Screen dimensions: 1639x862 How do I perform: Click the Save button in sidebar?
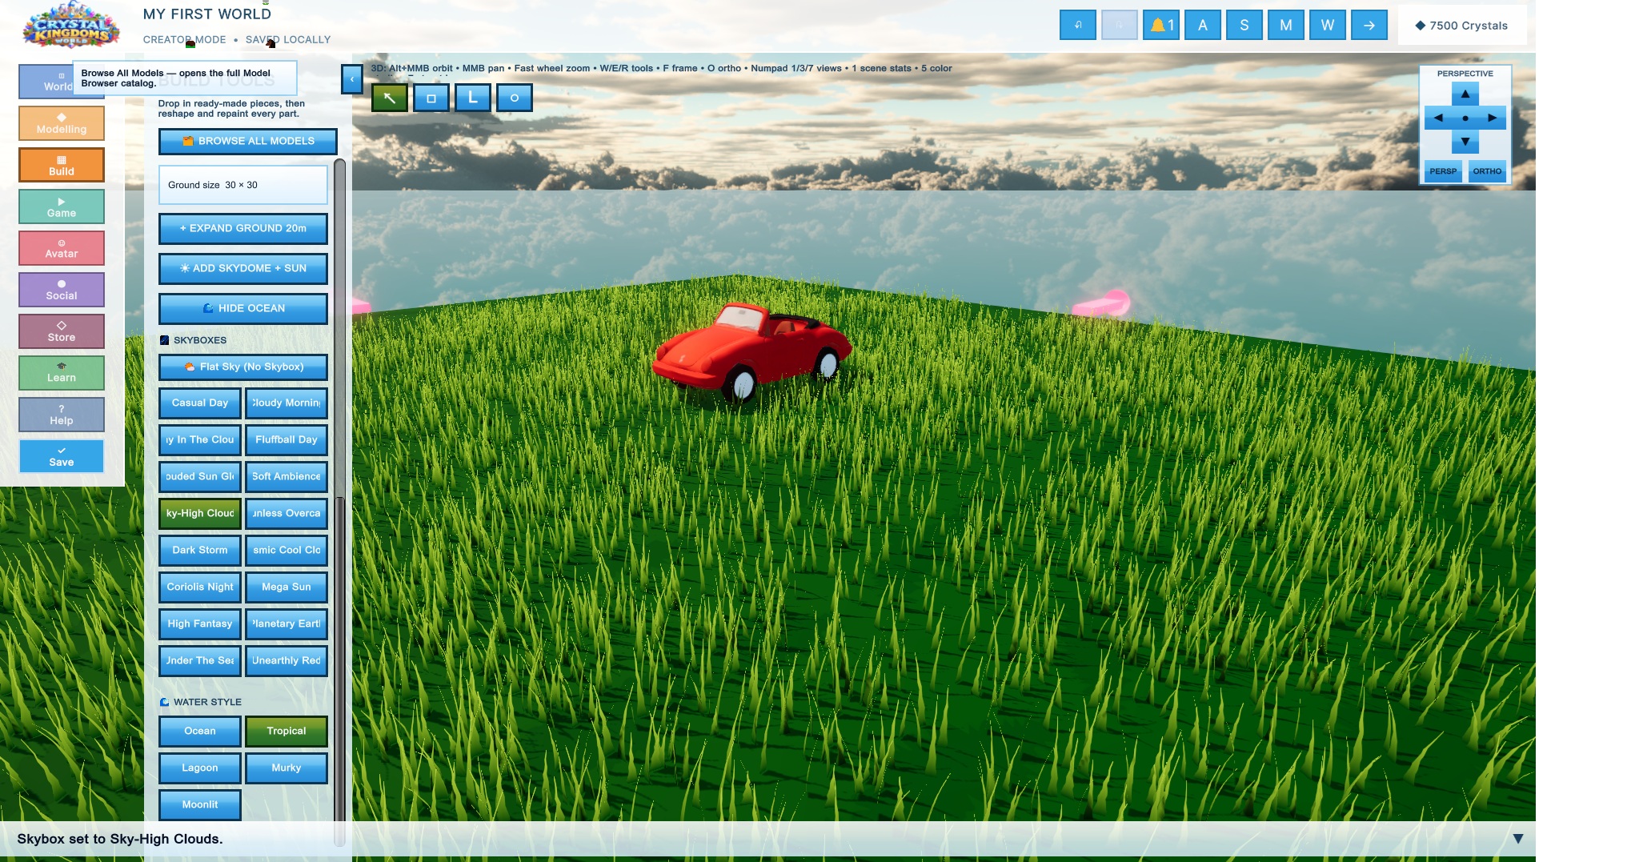pyautogui.click(x=62, y=456)
